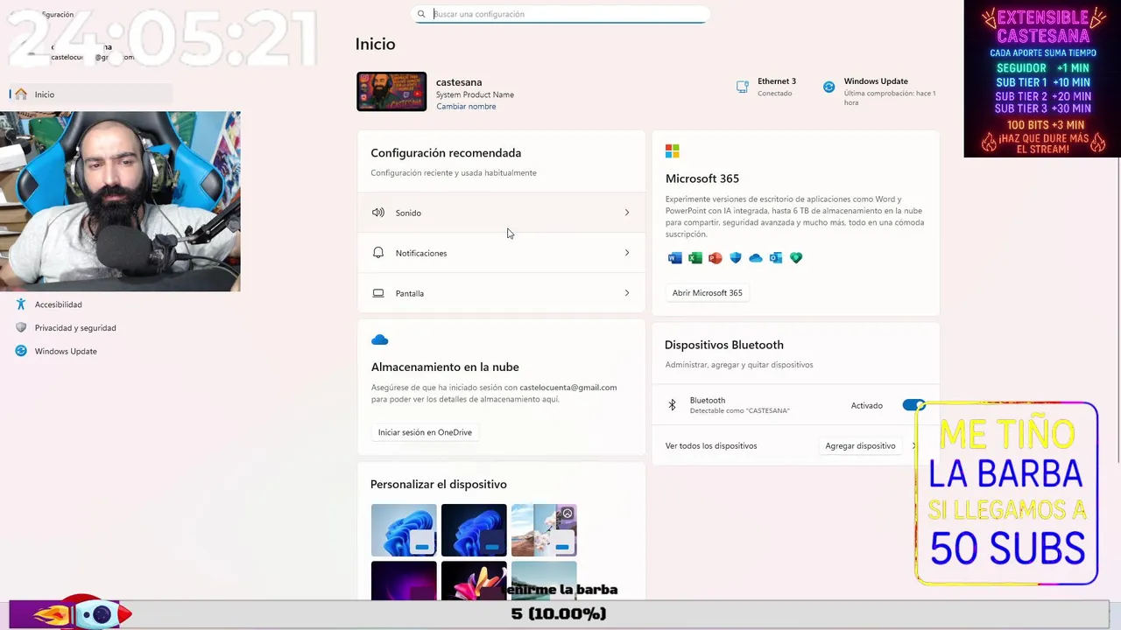Click the Excel app icon
This screenshot has width=1121, height=630.
695,258
